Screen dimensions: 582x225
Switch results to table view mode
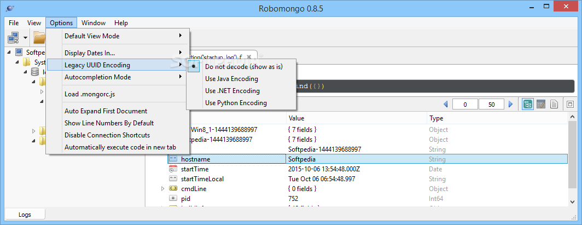pyautogui.click(x=541, y=105)
